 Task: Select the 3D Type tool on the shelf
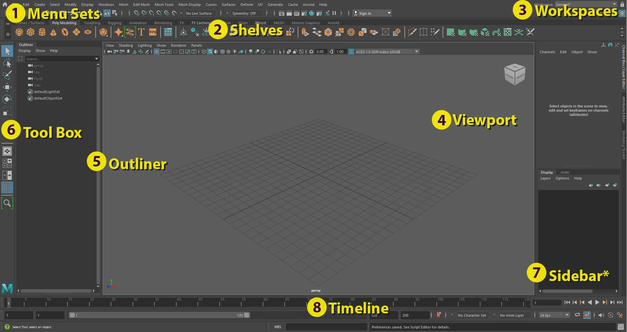click(x=141, y=32)
